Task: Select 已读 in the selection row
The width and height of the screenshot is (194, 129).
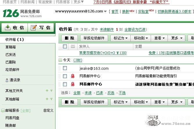Action: 100,93
